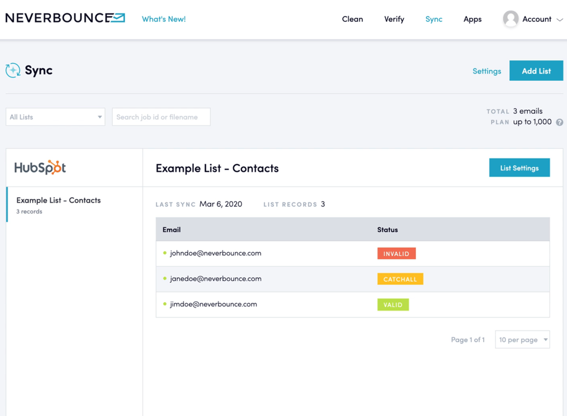Select the Sync navigation item

tap(434, 19)
